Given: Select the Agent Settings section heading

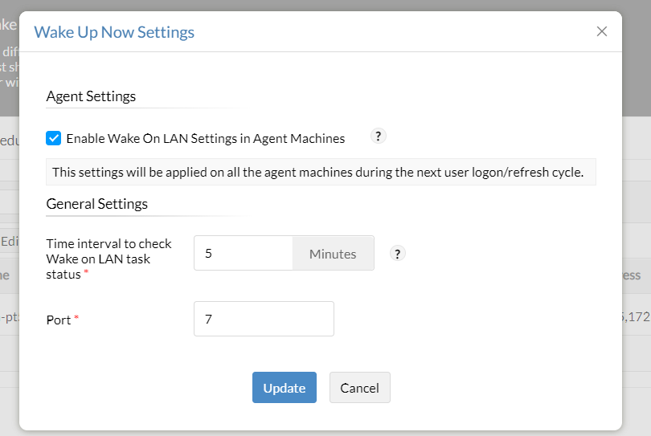Looking at the screenshot, I should pos(91,96).
